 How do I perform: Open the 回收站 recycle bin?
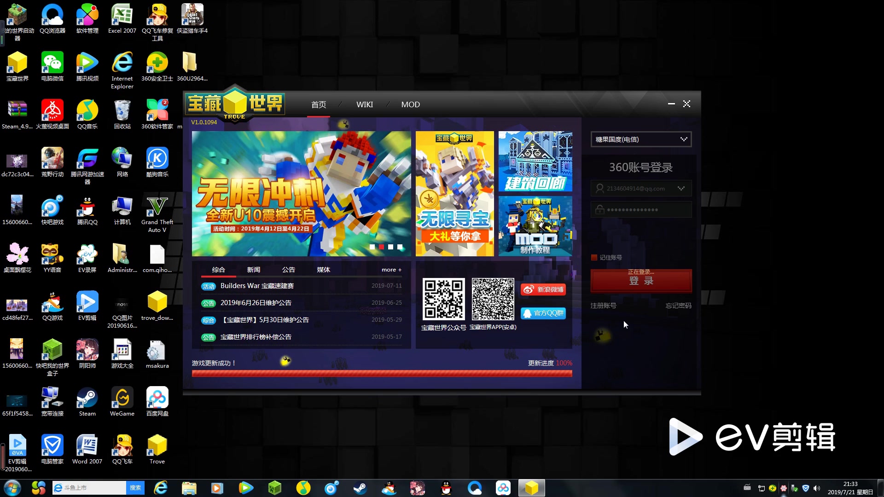pyautogui.click(x=122, y=115)
